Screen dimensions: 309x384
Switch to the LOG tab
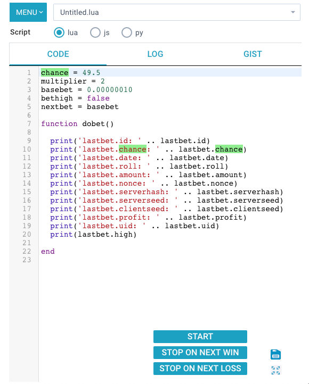(x=155, y=54)
